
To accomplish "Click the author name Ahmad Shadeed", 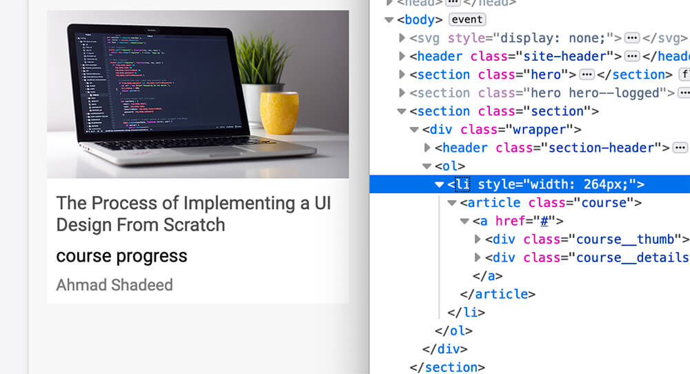I will tap(115, 285).
